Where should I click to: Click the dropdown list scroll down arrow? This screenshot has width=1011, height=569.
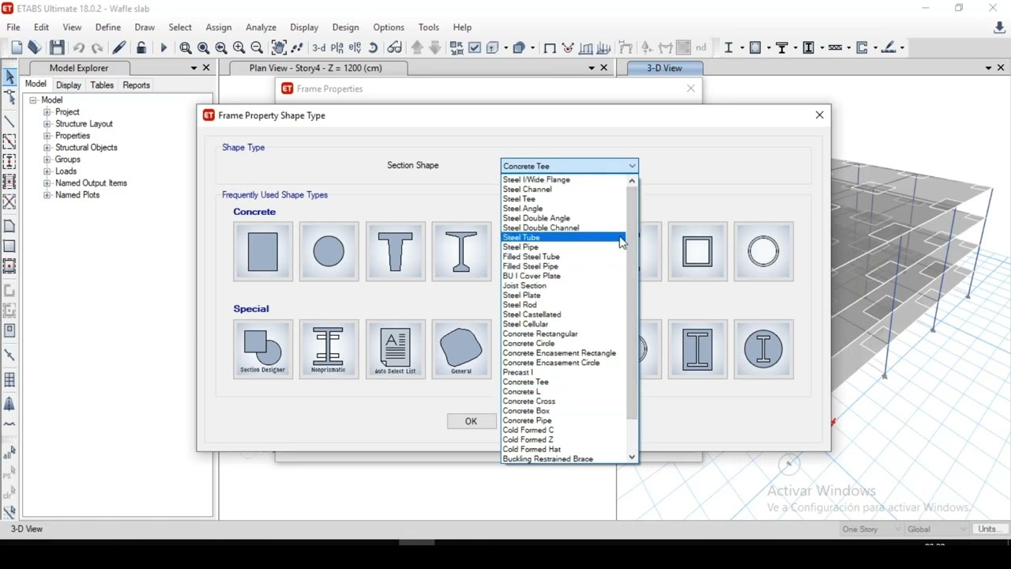[632, 457]
